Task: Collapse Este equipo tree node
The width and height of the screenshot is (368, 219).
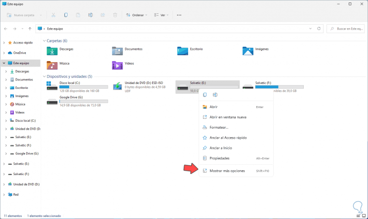Action: (4, 63)
